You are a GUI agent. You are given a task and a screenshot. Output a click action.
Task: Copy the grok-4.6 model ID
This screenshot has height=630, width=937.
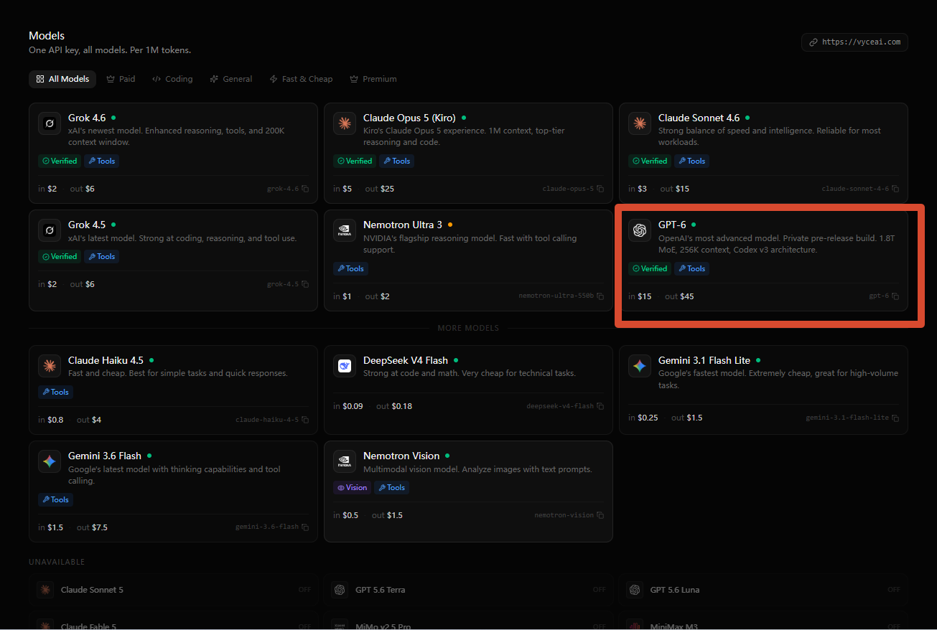tap(305, 189)
